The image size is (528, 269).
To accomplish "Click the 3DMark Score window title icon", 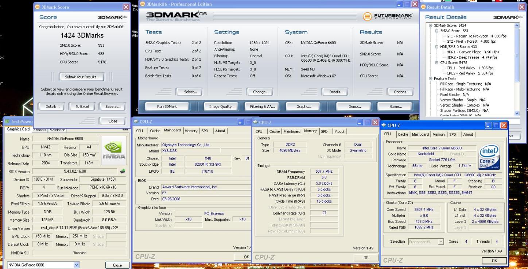I will 38,7.
